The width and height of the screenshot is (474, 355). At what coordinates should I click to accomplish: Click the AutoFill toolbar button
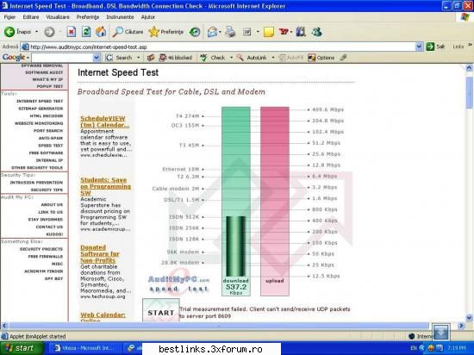(x=291, y=58)
